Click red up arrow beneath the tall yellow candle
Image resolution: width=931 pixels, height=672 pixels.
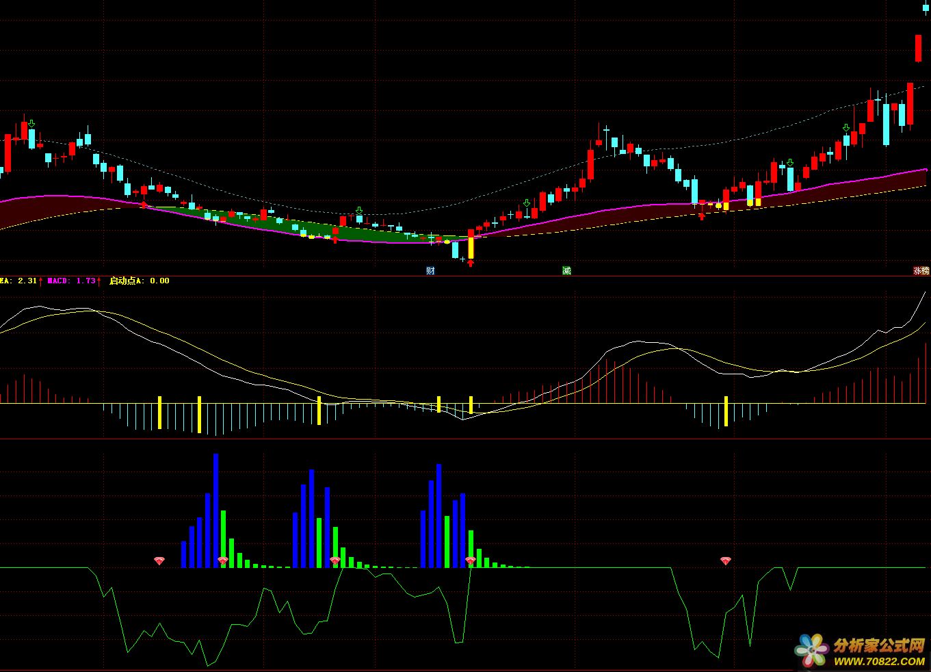tap(471, 263)
